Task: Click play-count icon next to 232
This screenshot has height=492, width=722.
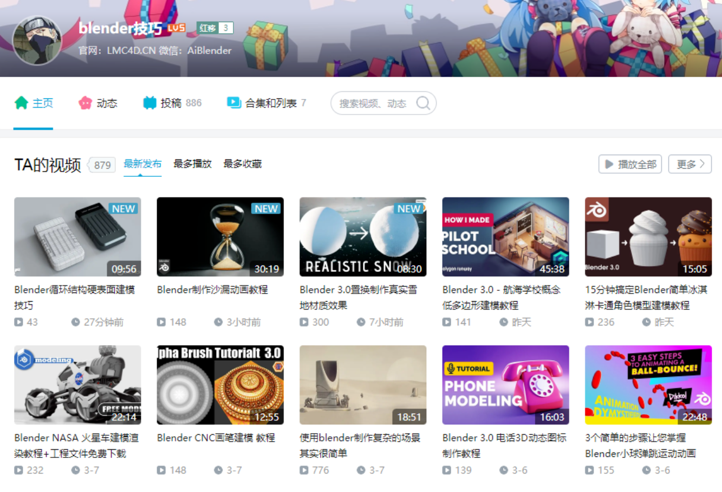Action: pyautogui.click(x=19, y=470)
